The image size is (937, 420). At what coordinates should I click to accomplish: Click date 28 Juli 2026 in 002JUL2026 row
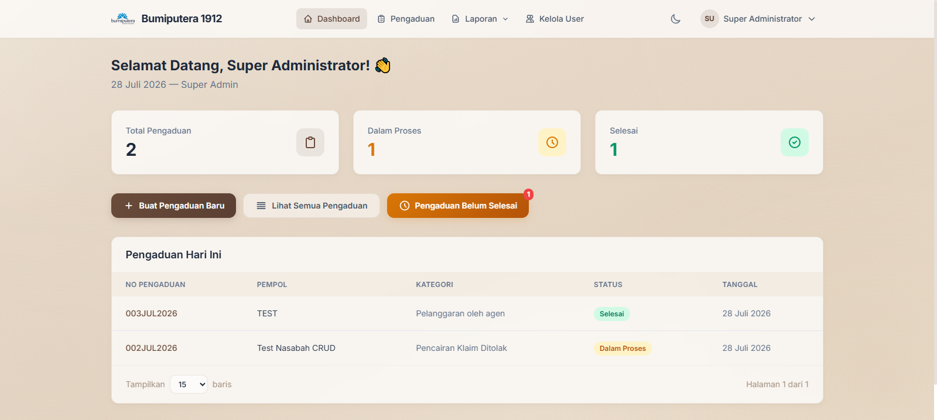pos(746,348)
